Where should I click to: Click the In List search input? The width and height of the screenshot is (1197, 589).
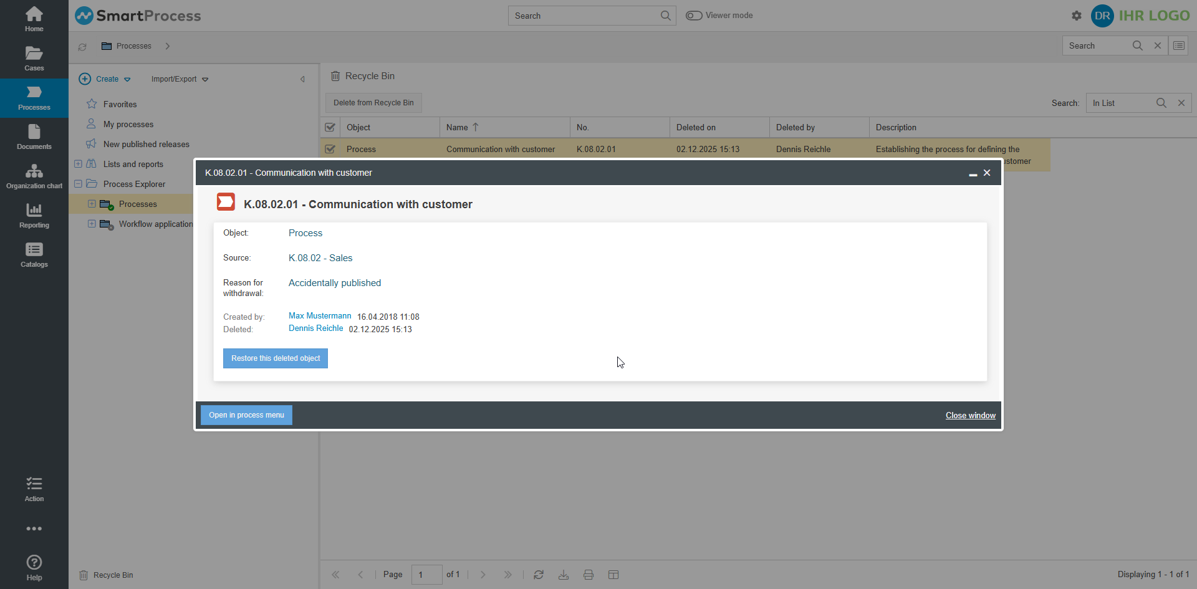click(x=1120, y=103)
